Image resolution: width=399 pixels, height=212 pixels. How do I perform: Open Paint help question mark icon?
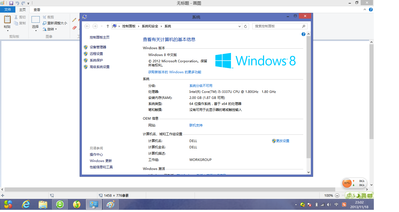click(371, 10)
